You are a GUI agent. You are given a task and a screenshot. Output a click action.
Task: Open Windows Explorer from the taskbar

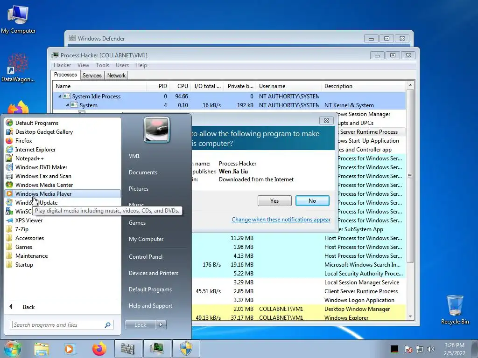click(42, 349)
